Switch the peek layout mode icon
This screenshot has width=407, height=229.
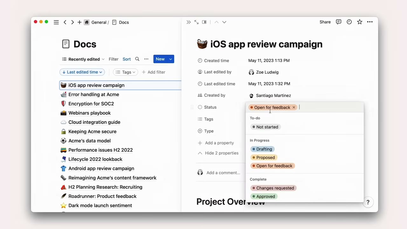pyautogui.click(x=204, y=22)
